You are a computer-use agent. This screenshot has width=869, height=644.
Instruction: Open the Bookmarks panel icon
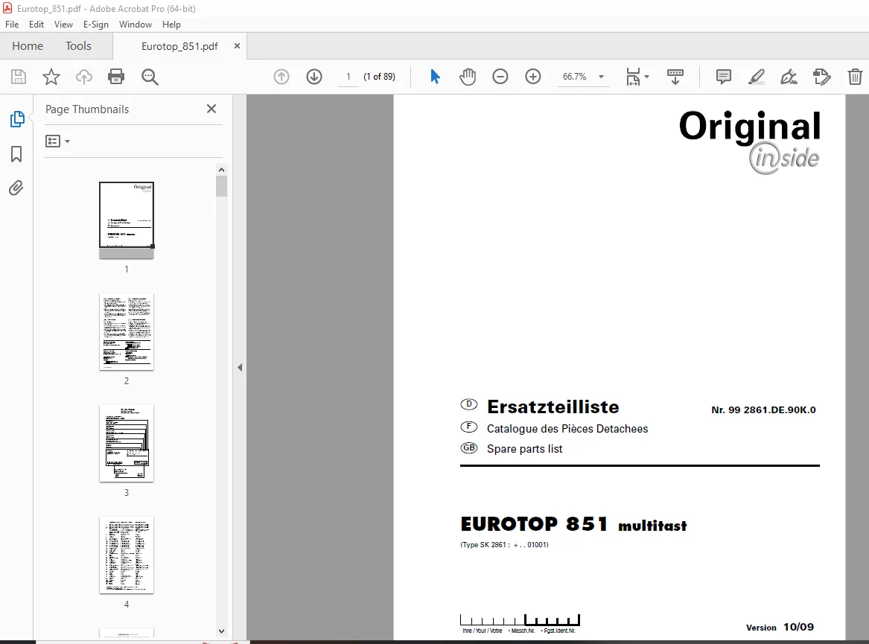[x=16, y=154]
